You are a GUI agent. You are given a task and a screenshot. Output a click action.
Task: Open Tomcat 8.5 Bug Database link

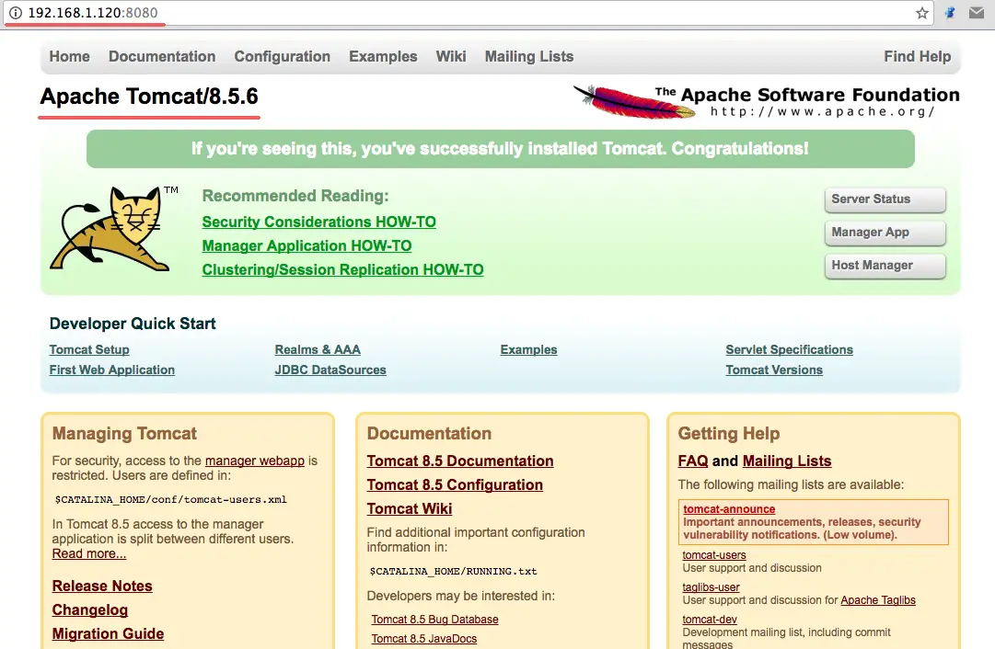[434, 620]
